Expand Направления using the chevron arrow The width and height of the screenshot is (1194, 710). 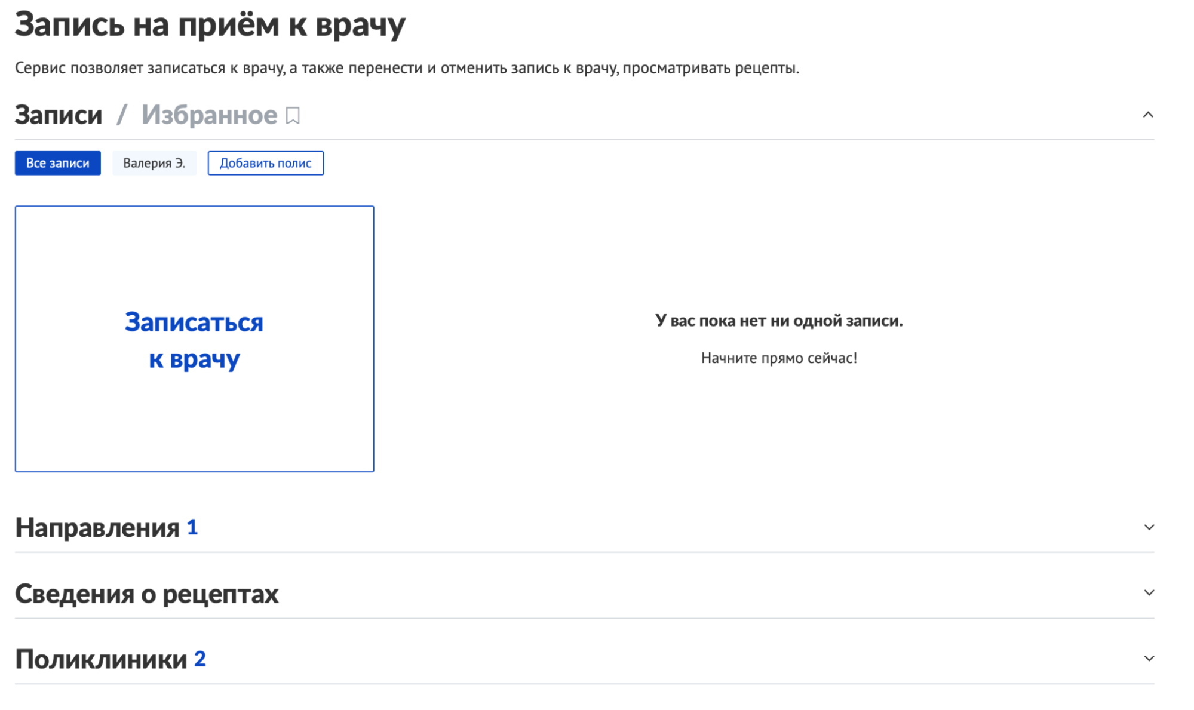pyautogui.click(x=1148, y=527)
